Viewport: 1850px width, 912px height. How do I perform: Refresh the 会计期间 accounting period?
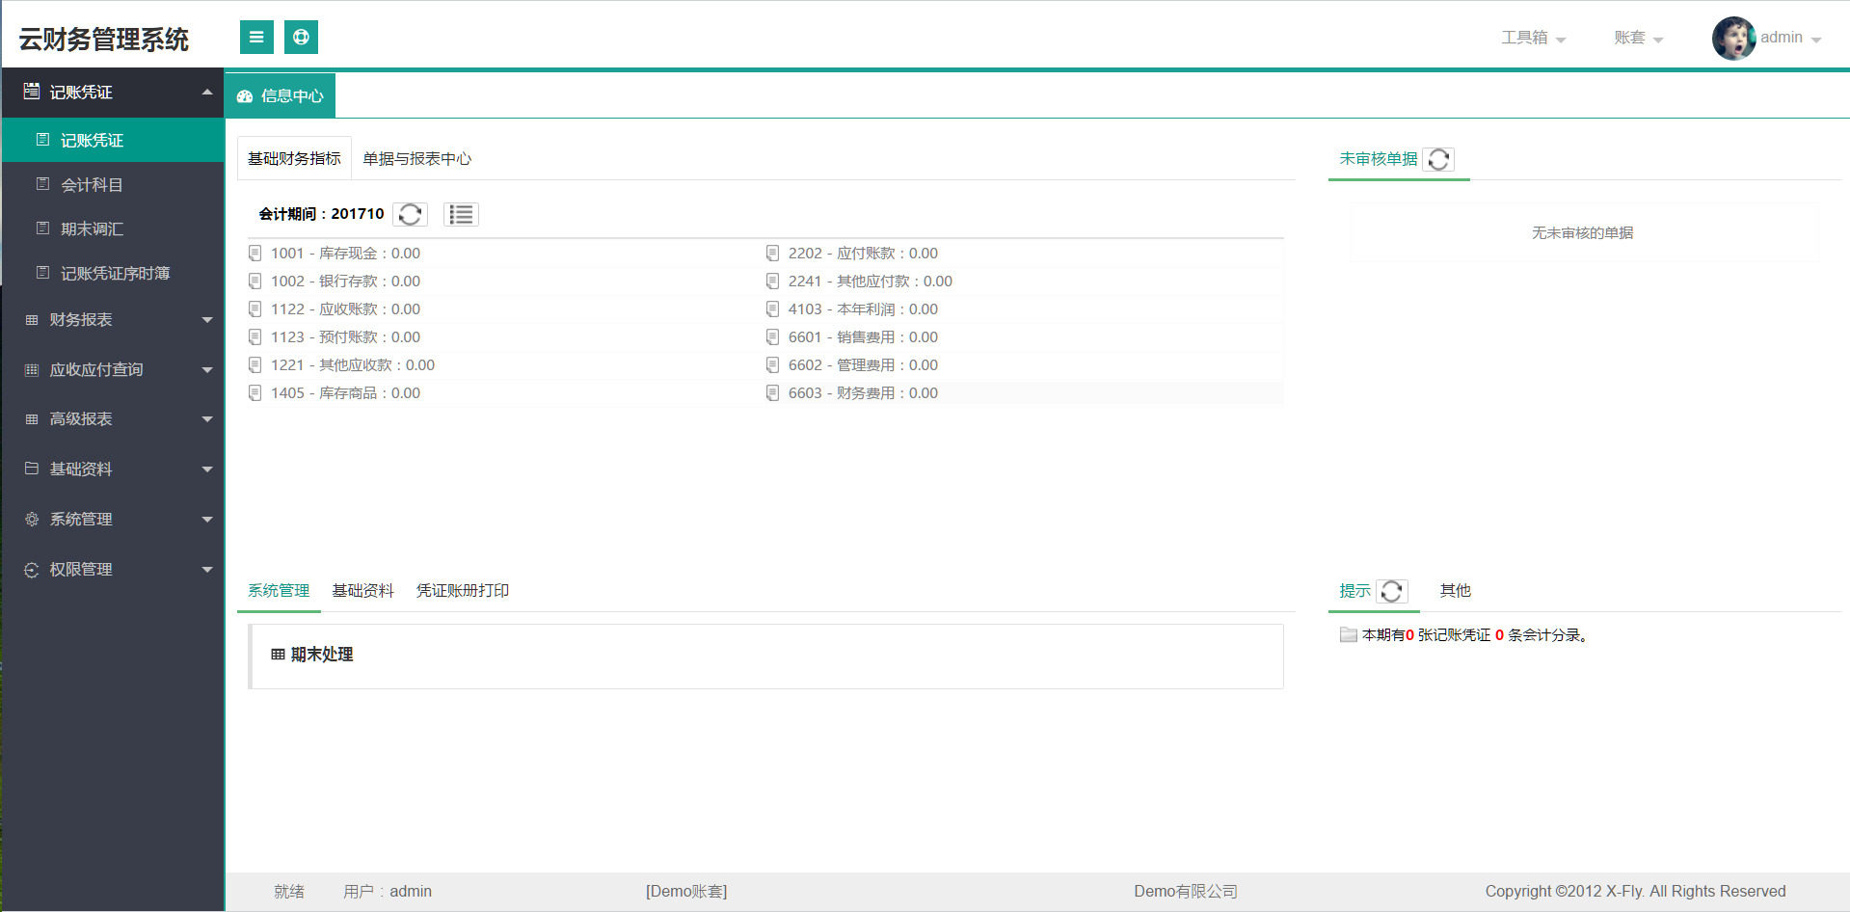tap(410, 214)
